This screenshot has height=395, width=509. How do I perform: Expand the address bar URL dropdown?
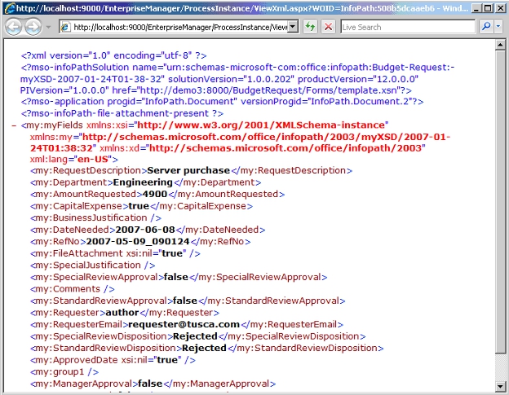pyautogui.click(x=294, y=27)
